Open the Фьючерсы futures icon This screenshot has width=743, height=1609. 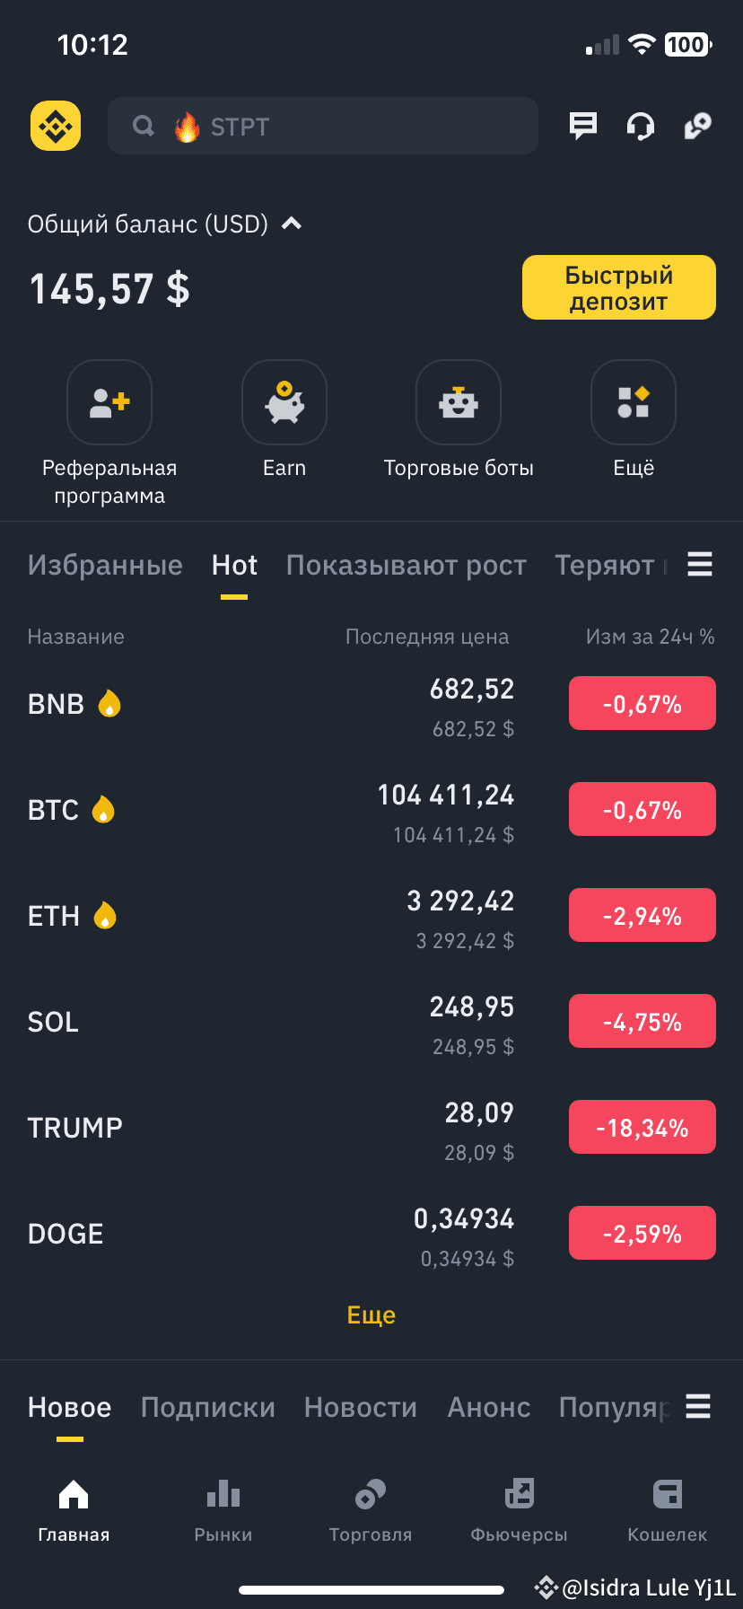pos(520,1494)
